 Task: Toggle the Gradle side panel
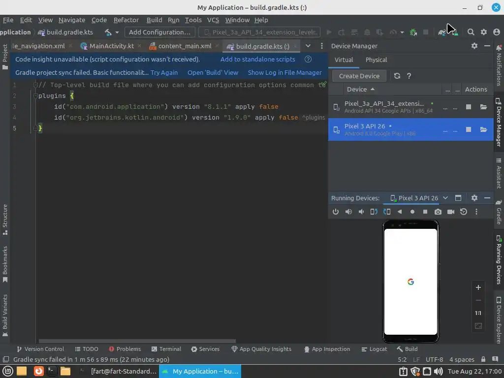[x=499, y=212]
